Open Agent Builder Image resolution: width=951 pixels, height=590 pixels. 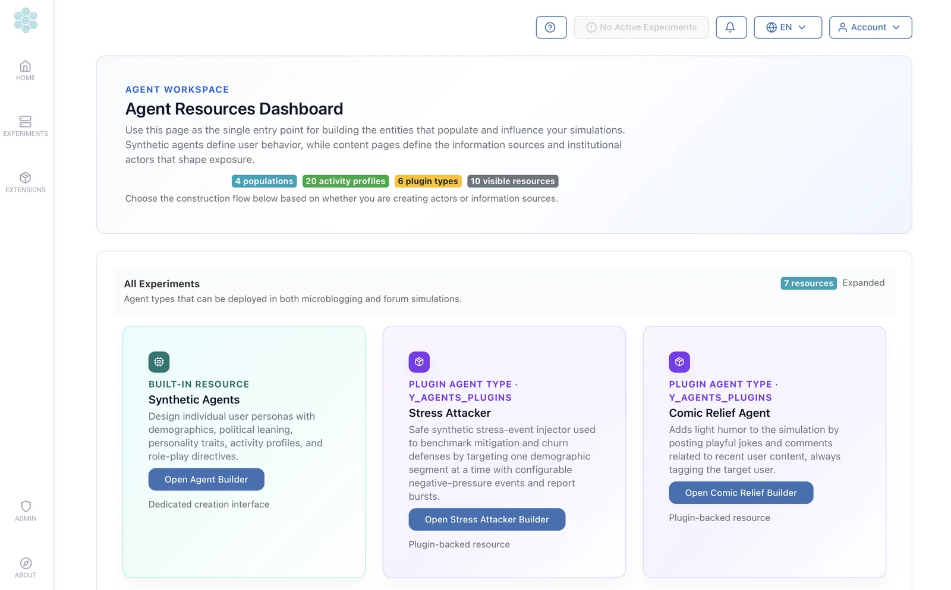[x=206, y=480]
